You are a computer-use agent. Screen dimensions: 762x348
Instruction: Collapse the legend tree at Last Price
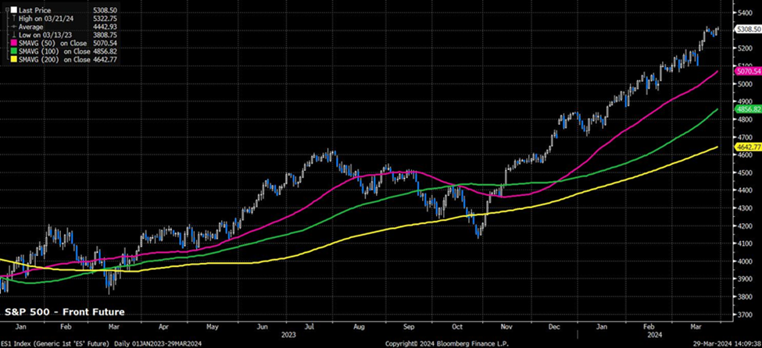(5, 9)
